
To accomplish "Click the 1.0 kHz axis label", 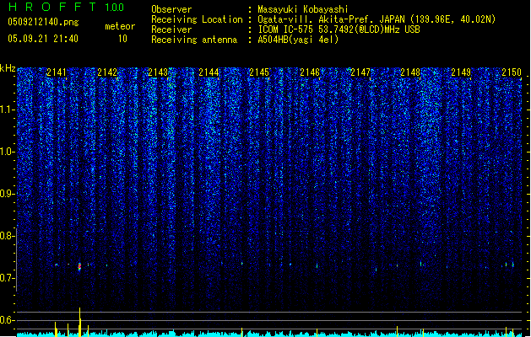I will [x=8, y=152].
